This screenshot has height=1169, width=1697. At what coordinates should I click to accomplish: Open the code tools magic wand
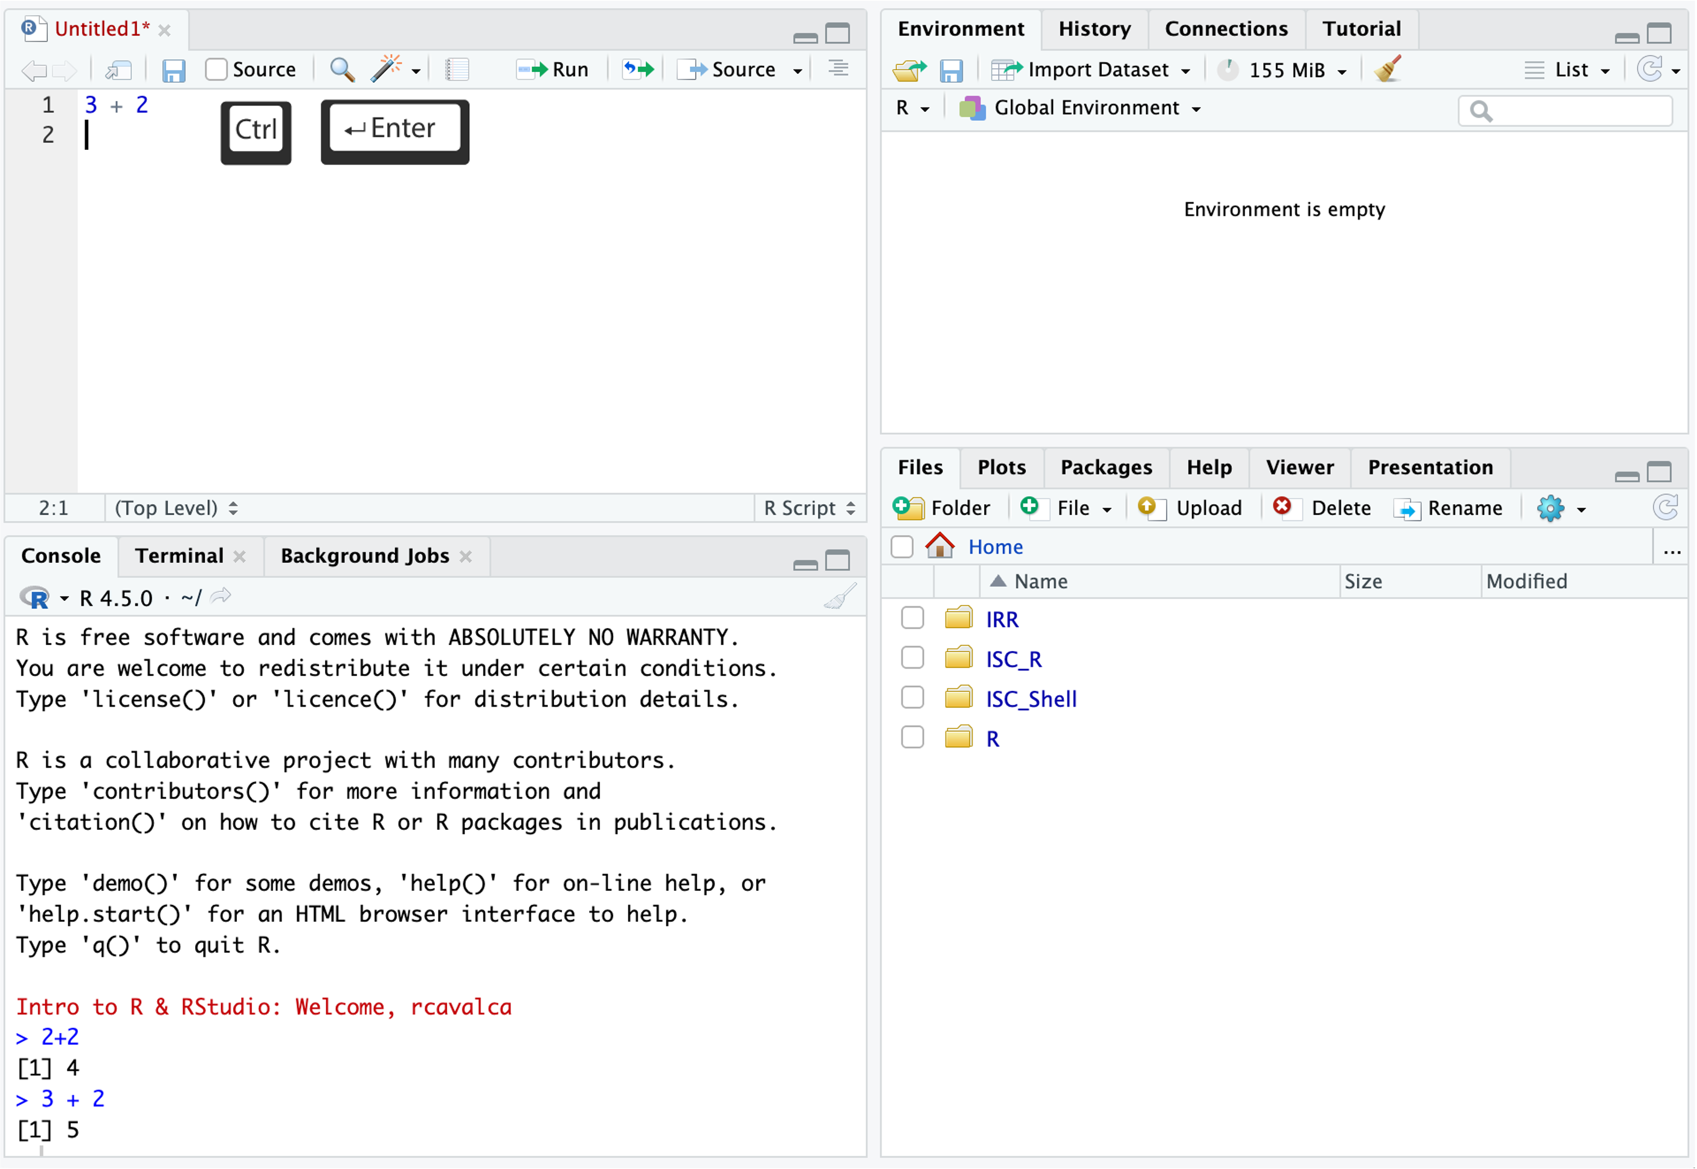click(x=388, y=68)
